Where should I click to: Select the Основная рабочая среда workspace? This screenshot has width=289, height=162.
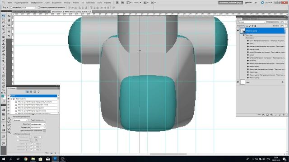(x=230, y=3)
